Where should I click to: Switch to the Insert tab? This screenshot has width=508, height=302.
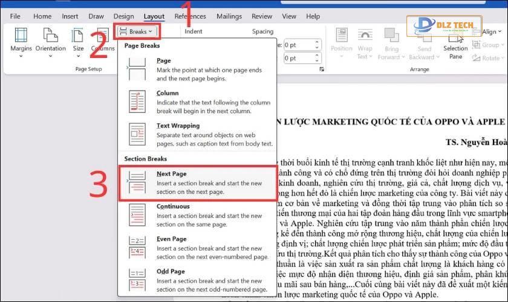coord(70,16)
